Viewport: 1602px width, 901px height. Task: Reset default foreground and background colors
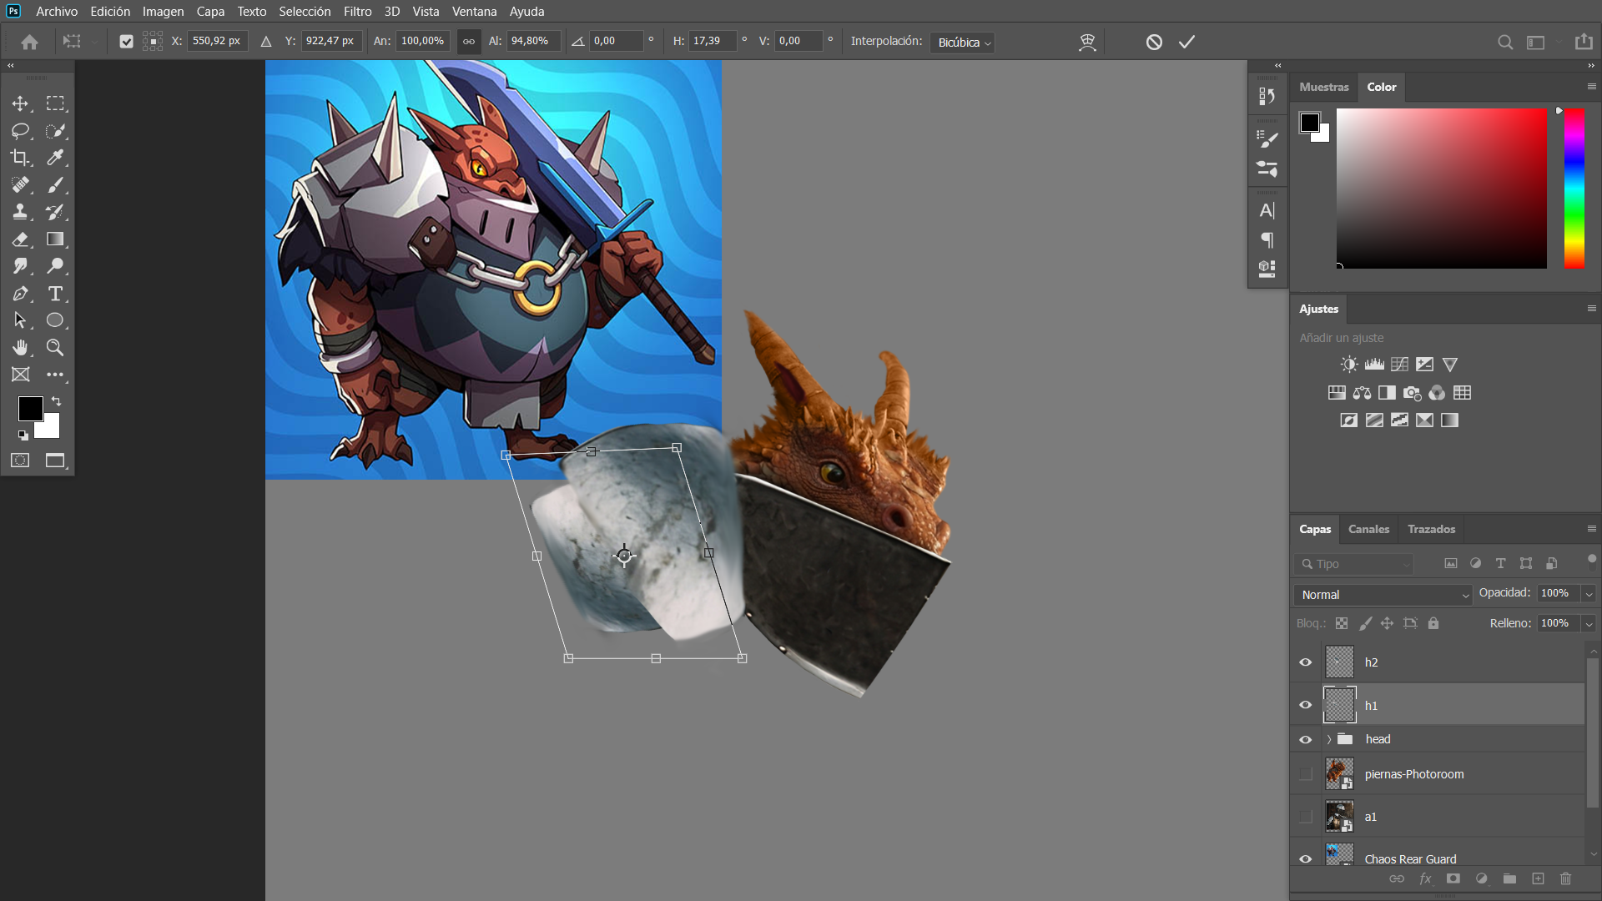click(23, 435)
